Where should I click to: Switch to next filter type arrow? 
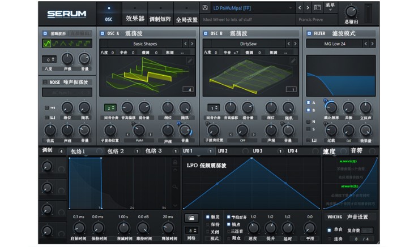pos(372,44)
